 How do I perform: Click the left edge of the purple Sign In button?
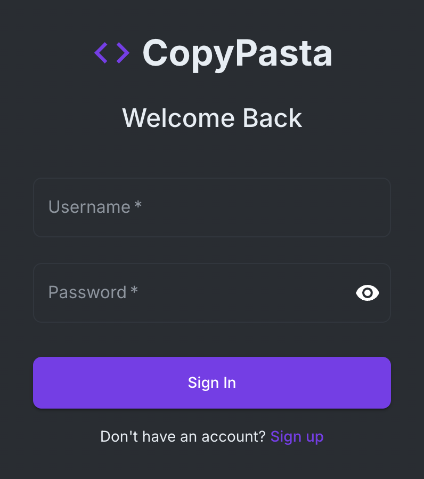tap(43, 382)
